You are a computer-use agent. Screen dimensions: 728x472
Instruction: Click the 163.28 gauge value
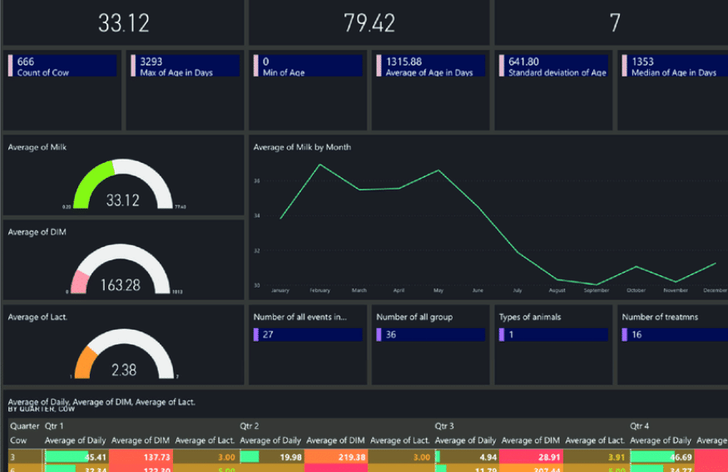pos(121,285)
